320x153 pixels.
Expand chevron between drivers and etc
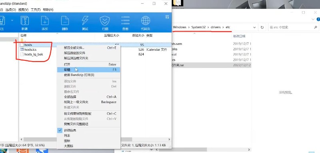coord(223,27)
